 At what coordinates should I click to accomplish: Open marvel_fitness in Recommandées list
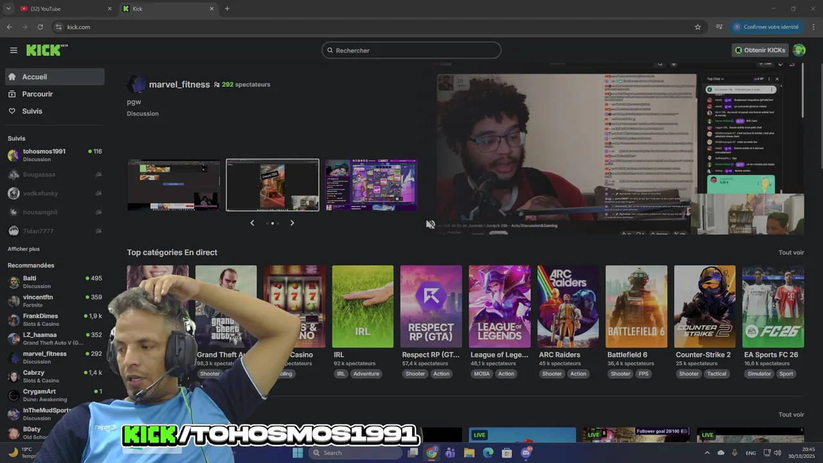tap(55, 357)
